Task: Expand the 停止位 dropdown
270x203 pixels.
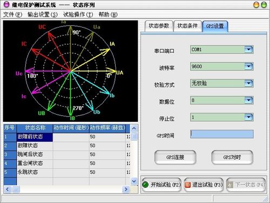Action: tap(249, 117)
